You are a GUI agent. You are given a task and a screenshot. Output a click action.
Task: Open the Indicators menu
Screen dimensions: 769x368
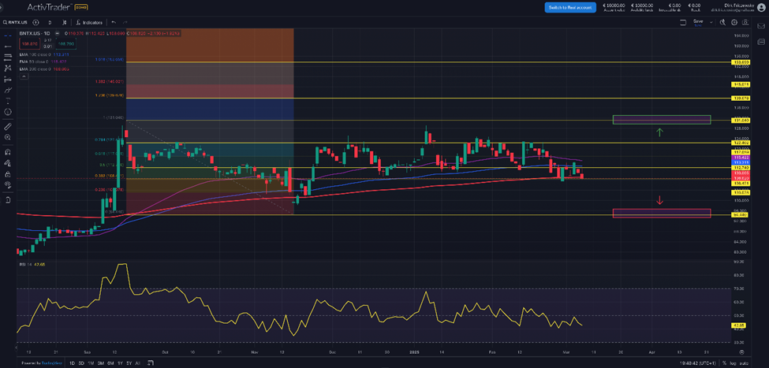point(91,22)
